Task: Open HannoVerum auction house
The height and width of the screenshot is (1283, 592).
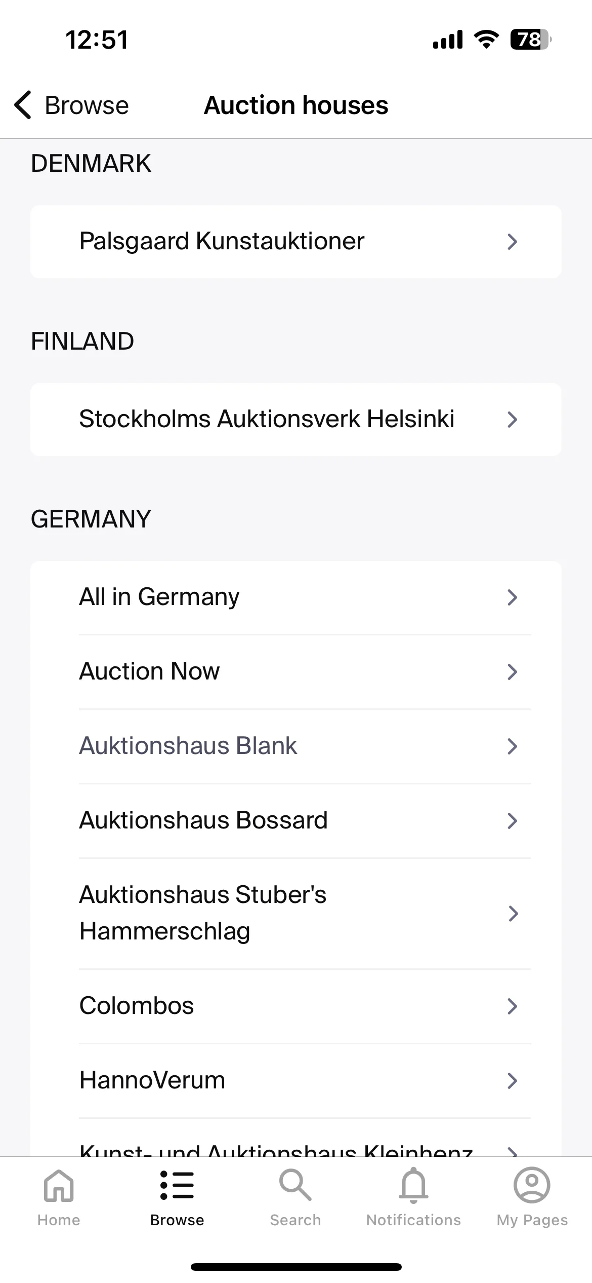Action: point(296,1081)
